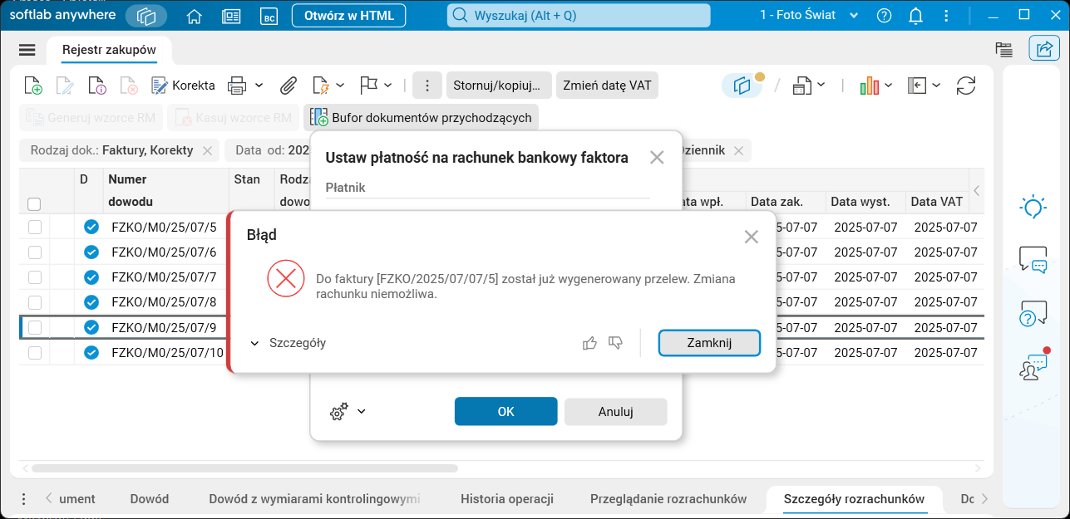
Task: Select the Korekta correction icon
Action: [157, 85]
